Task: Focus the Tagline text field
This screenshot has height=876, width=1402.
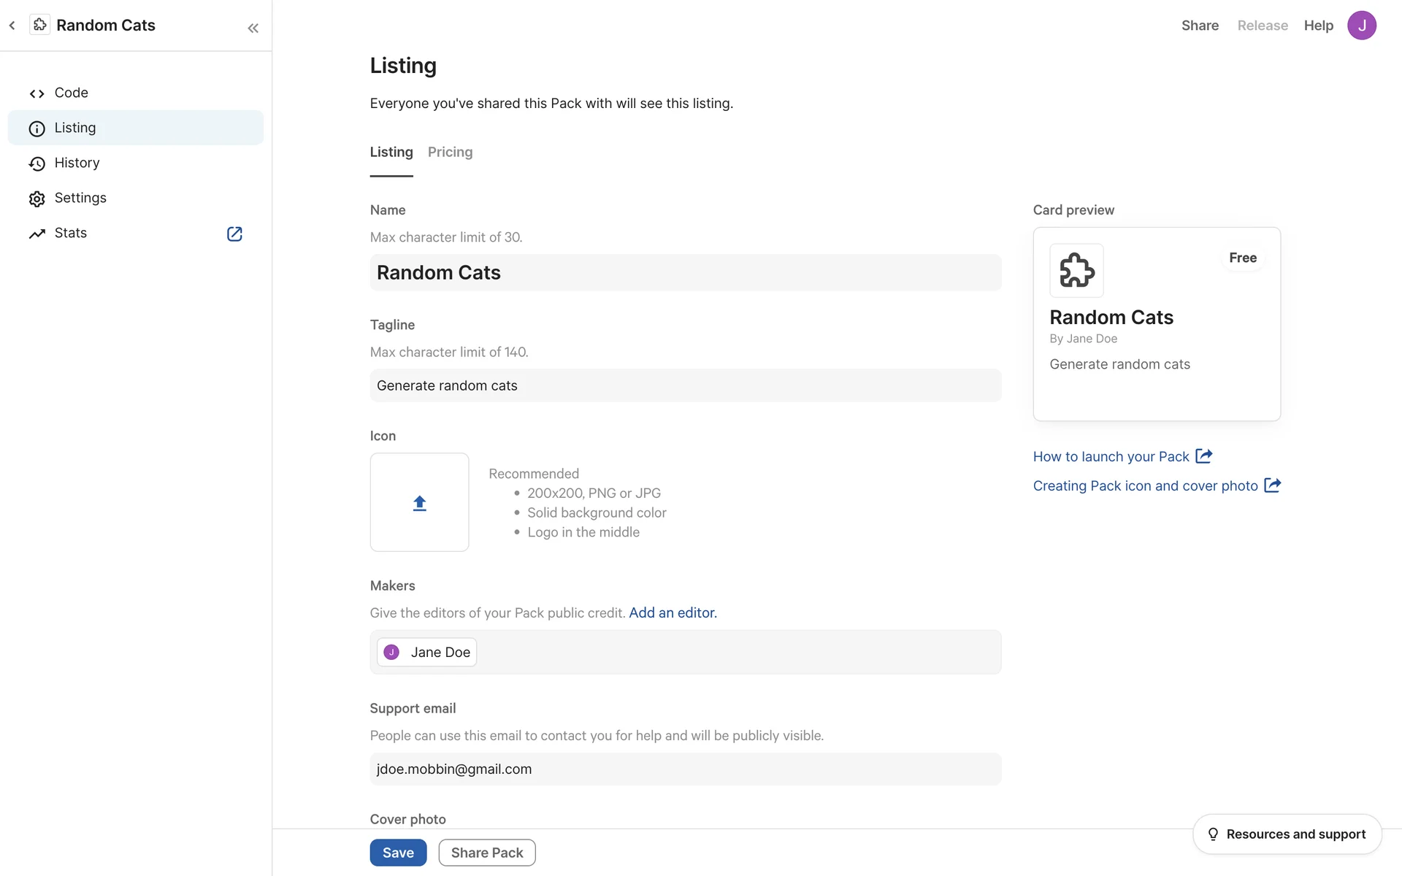Action: [685, 385]
